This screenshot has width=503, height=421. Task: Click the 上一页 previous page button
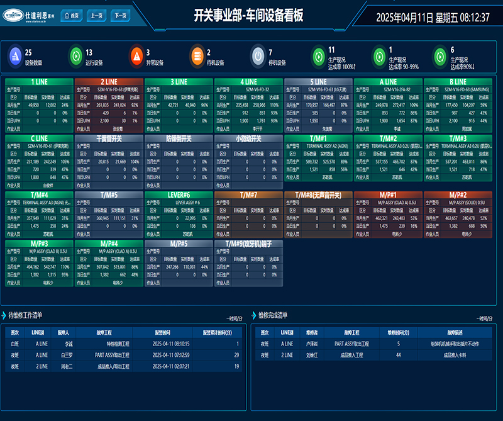tap(97, 16)
